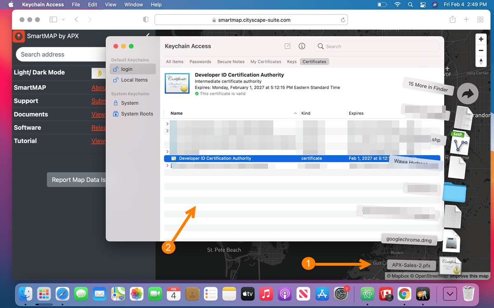Open the Software Release link
This screenshot has height=308, width=494.
click(98, 128)
